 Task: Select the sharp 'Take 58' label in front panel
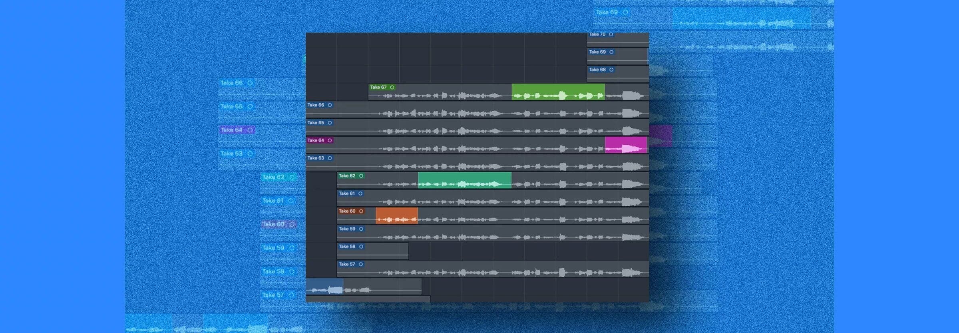[347, 247]
